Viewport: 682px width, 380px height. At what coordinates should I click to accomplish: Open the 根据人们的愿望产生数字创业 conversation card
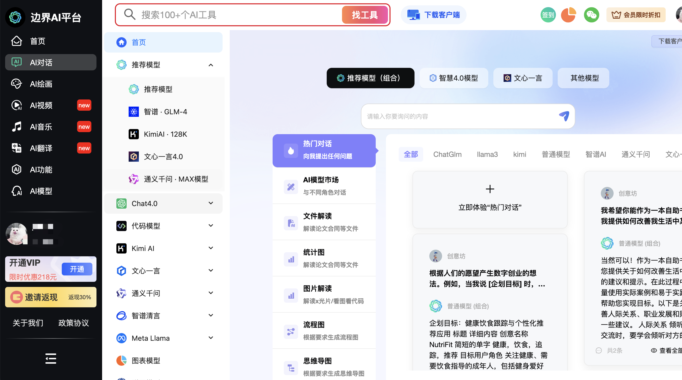click(490, 302)
